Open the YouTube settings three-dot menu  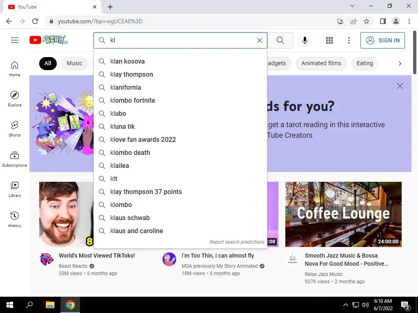(x=349, y=40)
